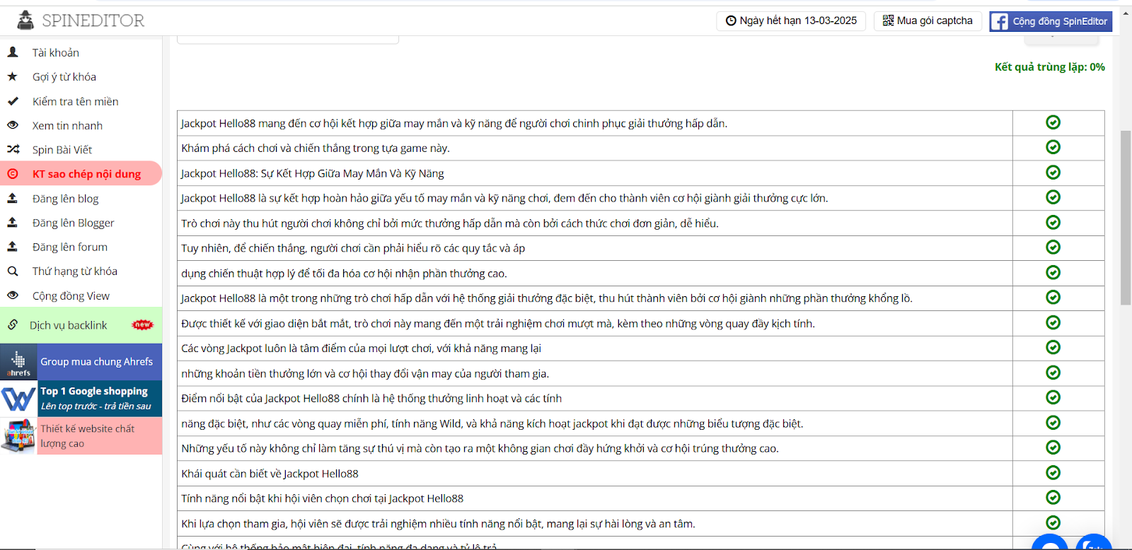Click the upload icon for Đăng lên Blogger
1132x550 pixels.
(x=13, y=223)
